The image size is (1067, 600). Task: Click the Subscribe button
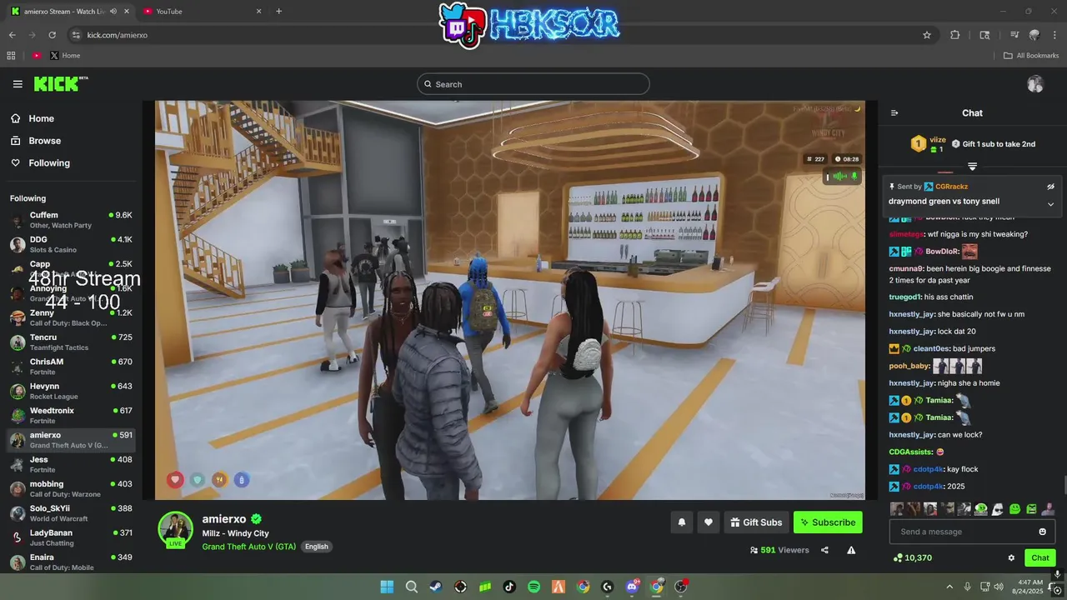point(828,522)
